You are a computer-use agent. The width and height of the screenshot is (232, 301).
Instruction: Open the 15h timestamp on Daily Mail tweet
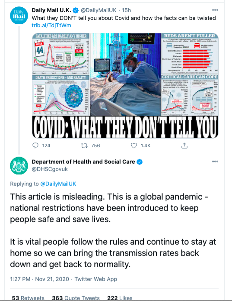click(126, 10)
